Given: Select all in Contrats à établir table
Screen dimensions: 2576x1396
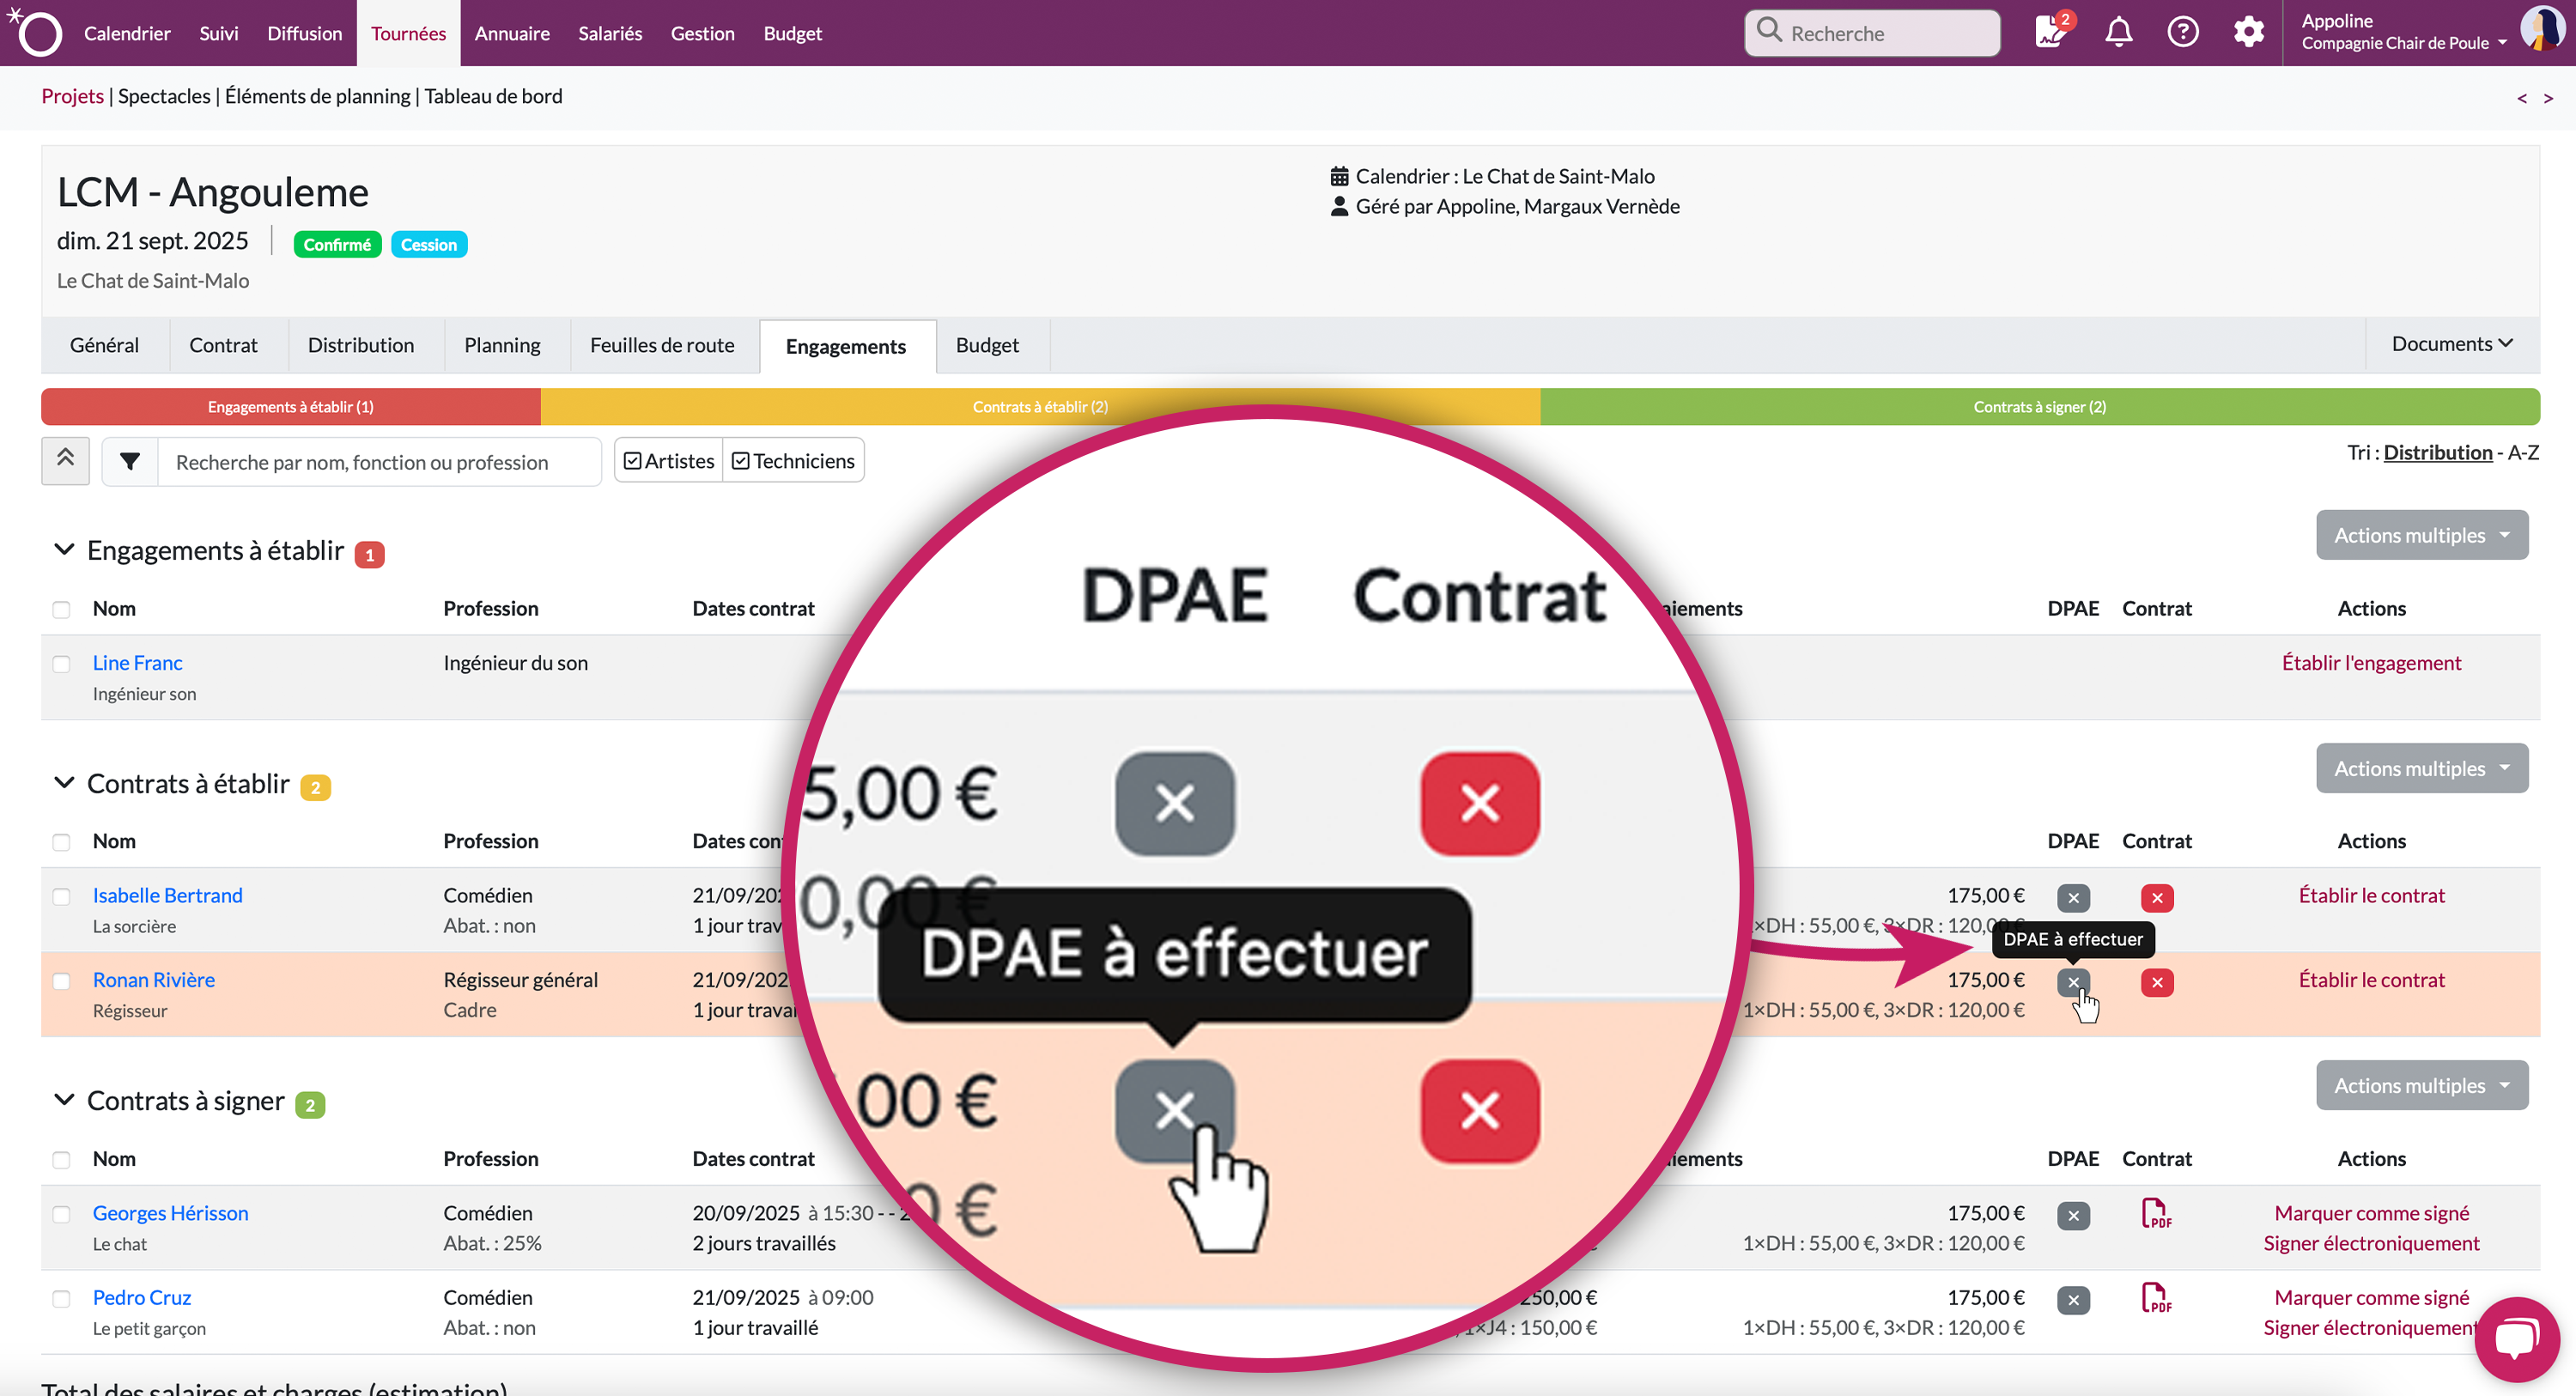Looking at the screenshot, I should (x=62, y=842).
